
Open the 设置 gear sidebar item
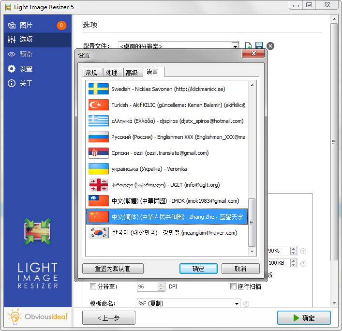(38, 69)
